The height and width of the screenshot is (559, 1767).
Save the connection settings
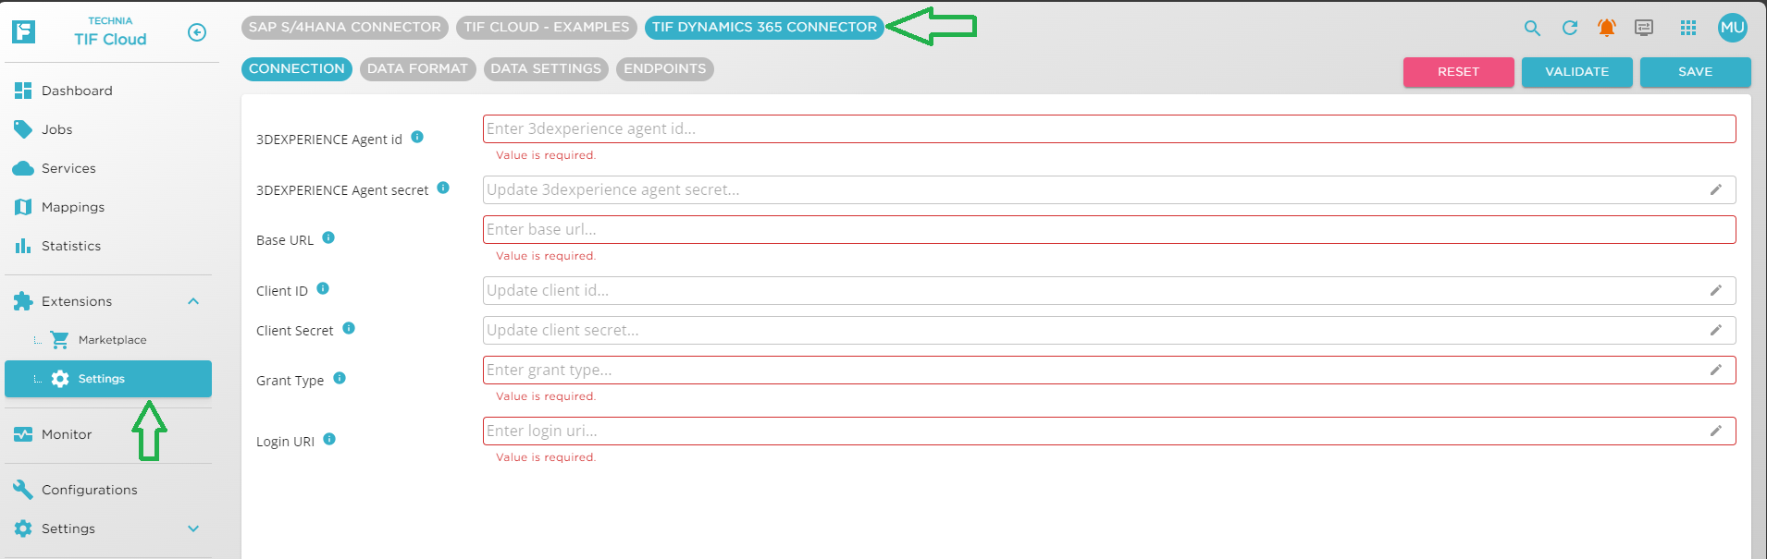(1695, 72)
